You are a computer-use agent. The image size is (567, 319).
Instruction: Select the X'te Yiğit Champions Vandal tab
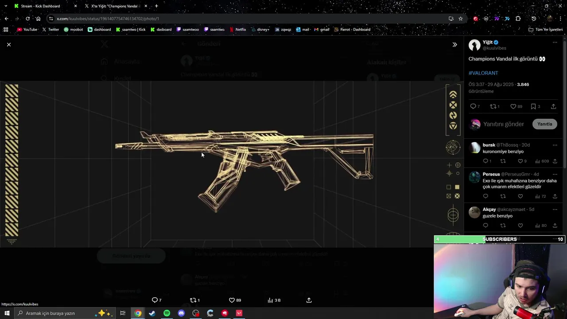coord(115,6)
